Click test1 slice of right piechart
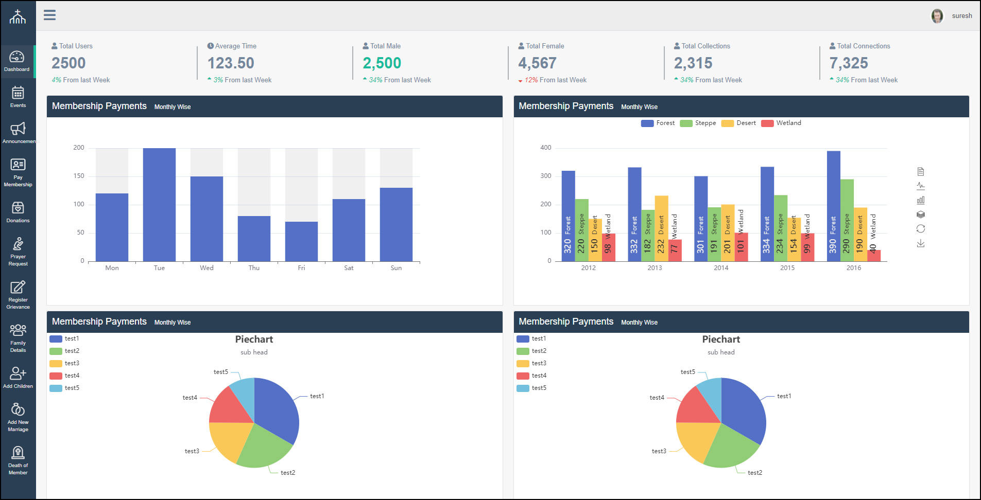The width and height of the screenshot is (981, 500). point(744,409)
